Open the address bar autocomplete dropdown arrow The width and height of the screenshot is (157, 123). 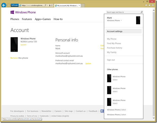pyautogui.click(x=47, y=5)
